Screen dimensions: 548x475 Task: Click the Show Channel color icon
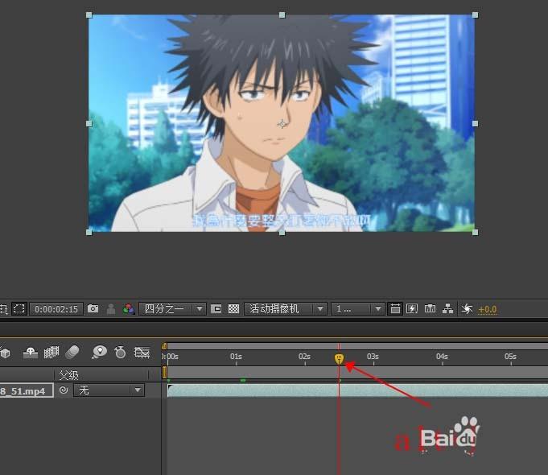(128, 308)
